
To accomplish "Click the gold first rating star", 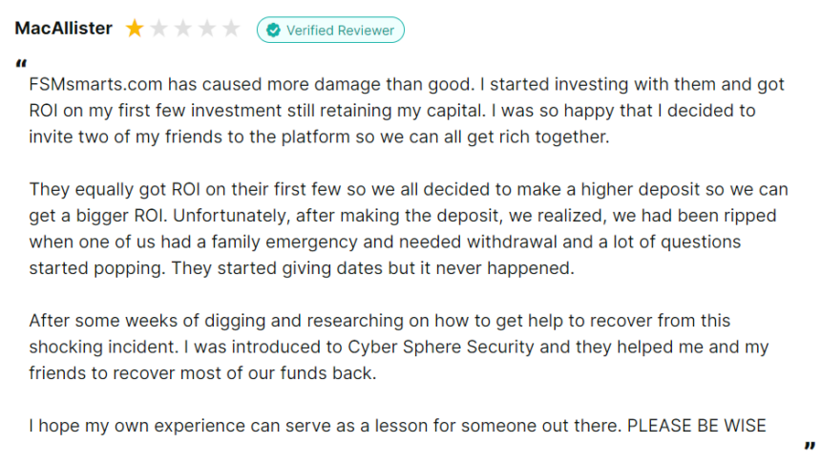I will (x=135, y=29).
